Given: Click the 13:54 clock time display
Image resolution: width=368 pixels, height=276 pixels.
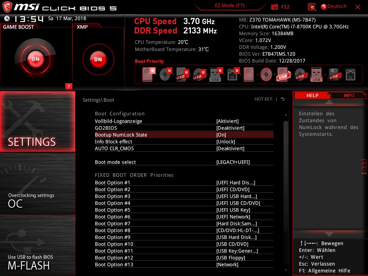Looking at the screenshot, I should click(x=29, y=19).
